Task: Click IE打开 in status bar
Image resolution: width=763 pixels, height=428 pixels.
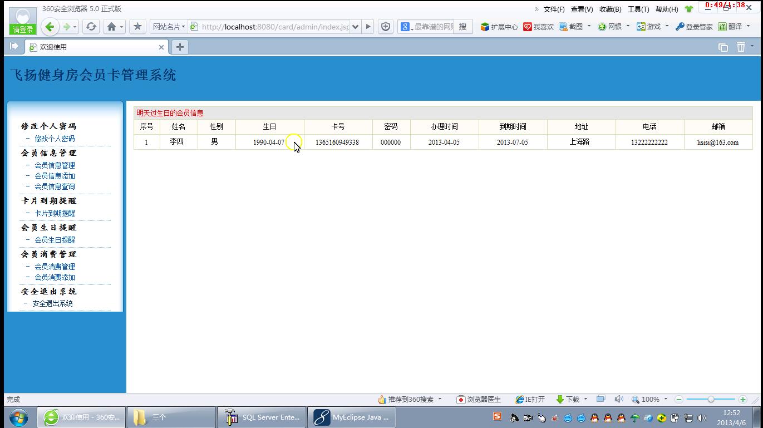Action: [x=530, y=400]
